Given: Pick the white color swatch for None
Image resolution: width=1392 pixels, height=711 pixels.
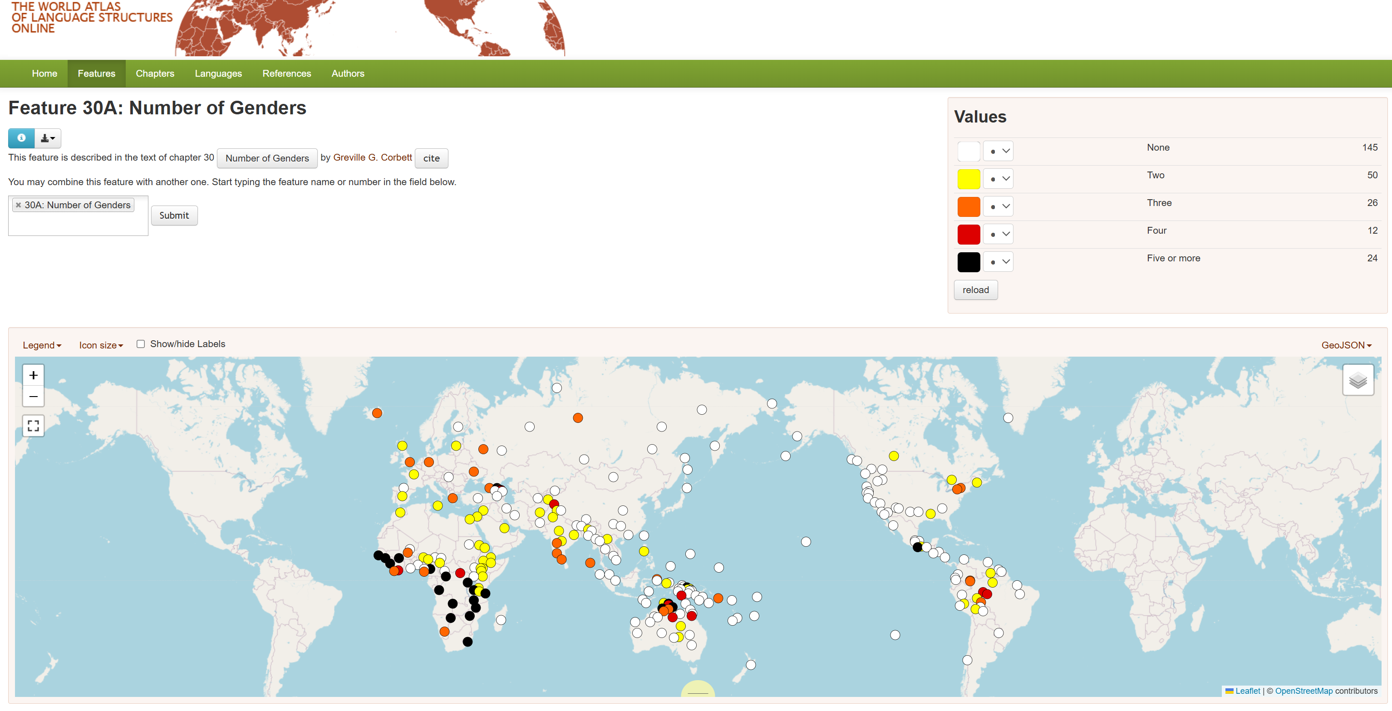Looking at the screenshot, I should [969, 151].
